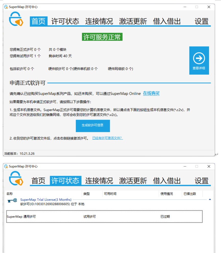Click the 共 0 个模块 text

57,50
